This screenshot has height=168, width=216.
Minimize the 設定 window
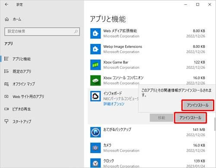(186, 4)
